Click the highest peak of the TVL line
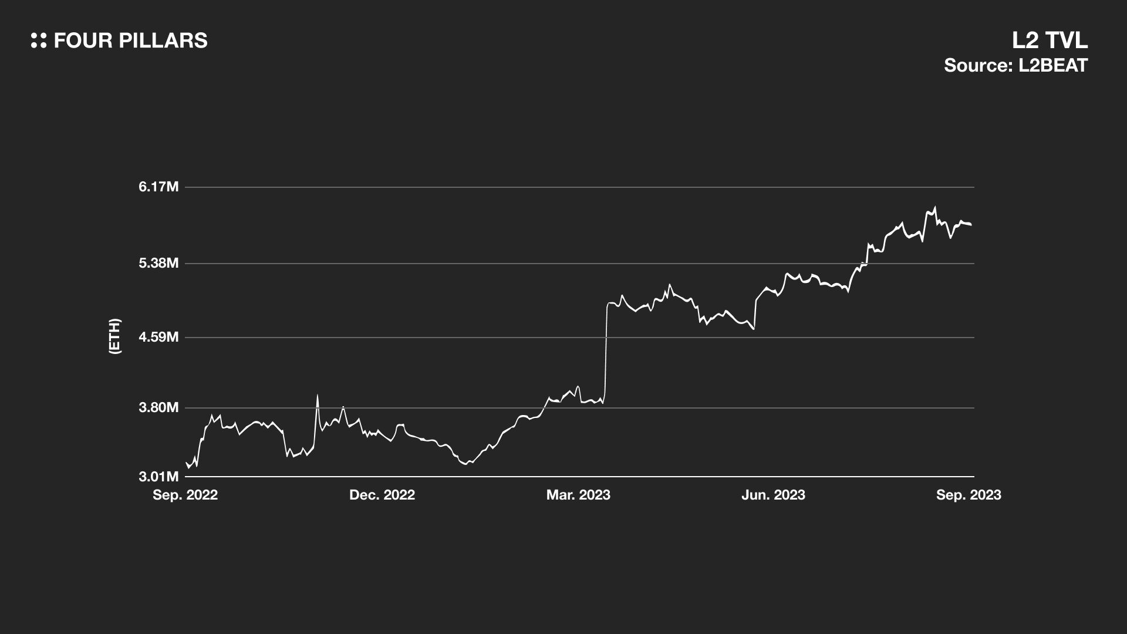The width and height of the screenshot is (1127, 634). point(935,207)
